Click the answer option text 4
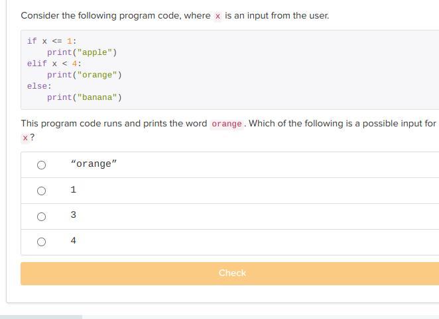 pos(73,241)
